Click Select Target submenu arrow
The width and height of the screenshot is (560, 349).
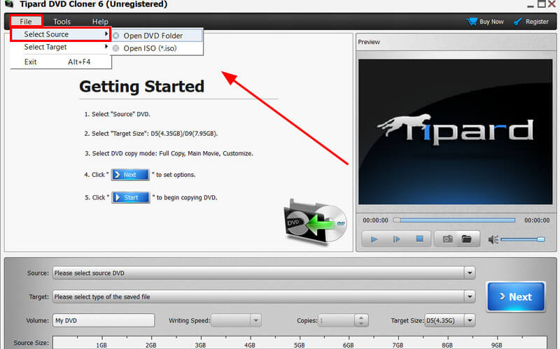pos(106,46)
